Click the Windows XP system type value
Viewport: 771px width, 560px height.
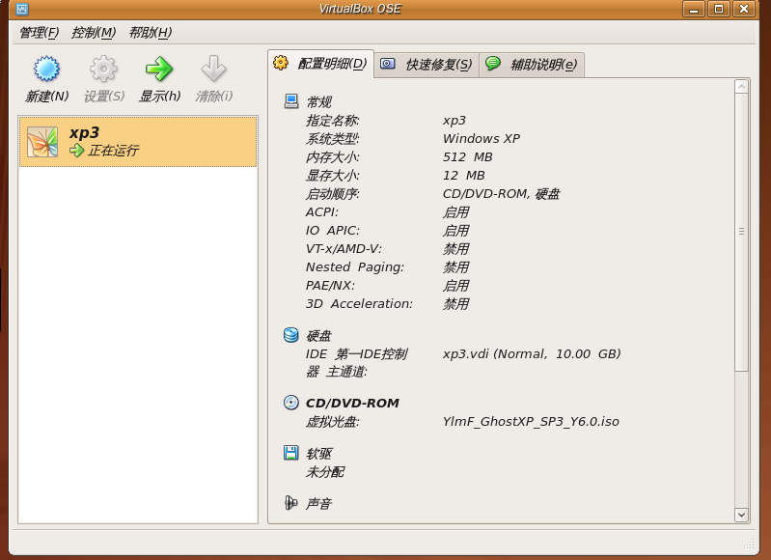482,139
